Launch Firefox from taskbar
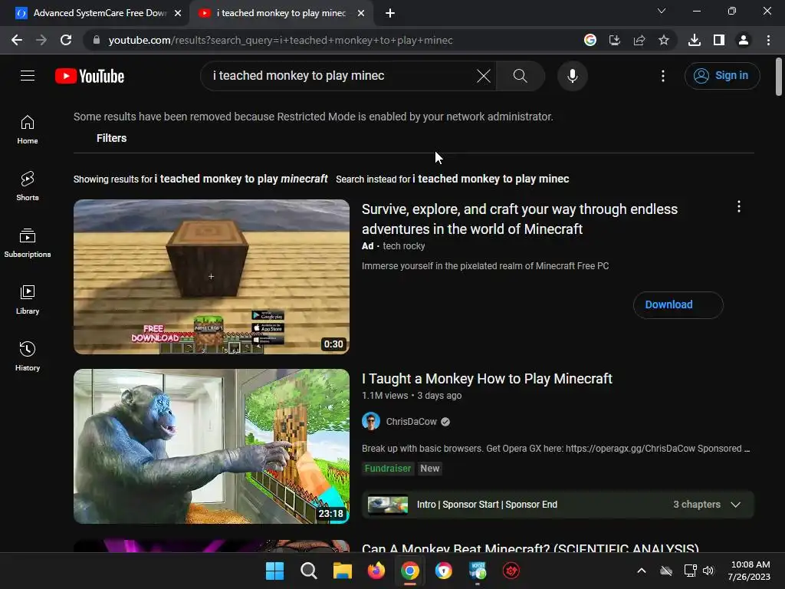Image resolution: width=785 pixels, height=589 pixels. click(376, 571)
